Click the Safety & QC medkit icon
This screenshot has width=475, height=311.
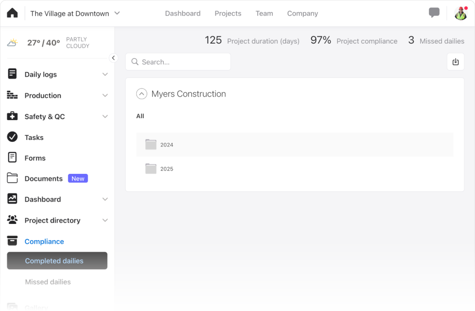13,116
